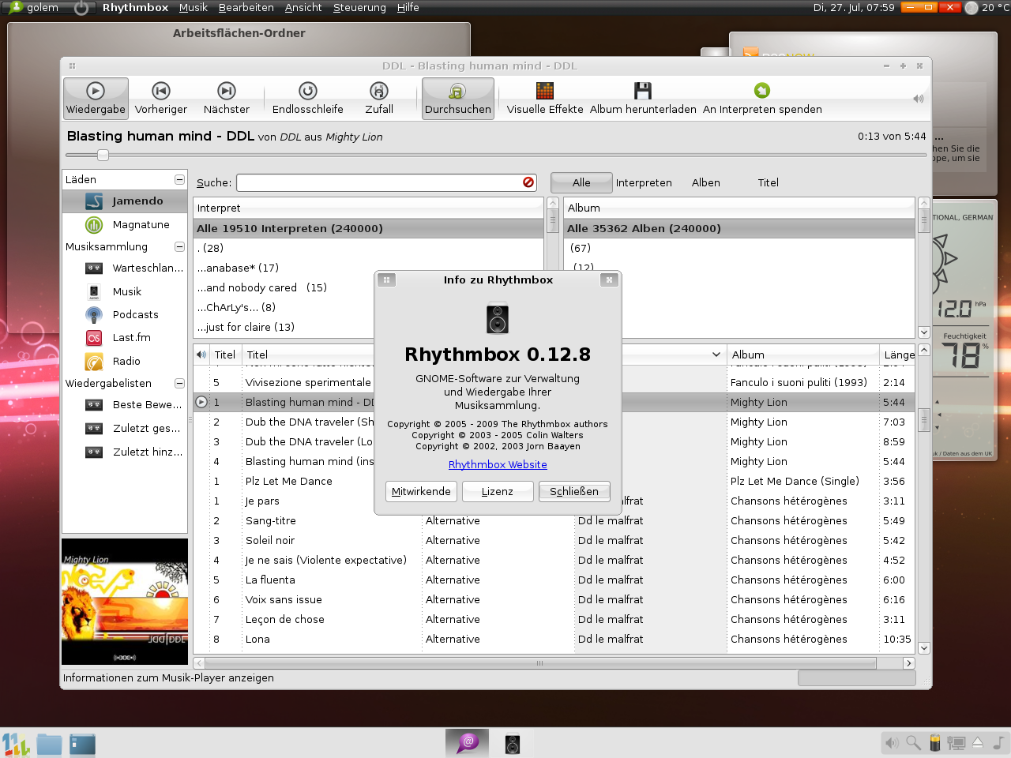Select Magnatune store in sidebar
The width and height of the screenshot is (1011, 758).
tap(141, 225)
